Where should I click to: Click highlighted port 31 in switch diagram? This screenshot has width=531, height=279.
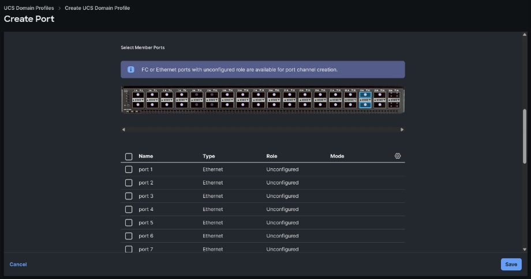365,95
